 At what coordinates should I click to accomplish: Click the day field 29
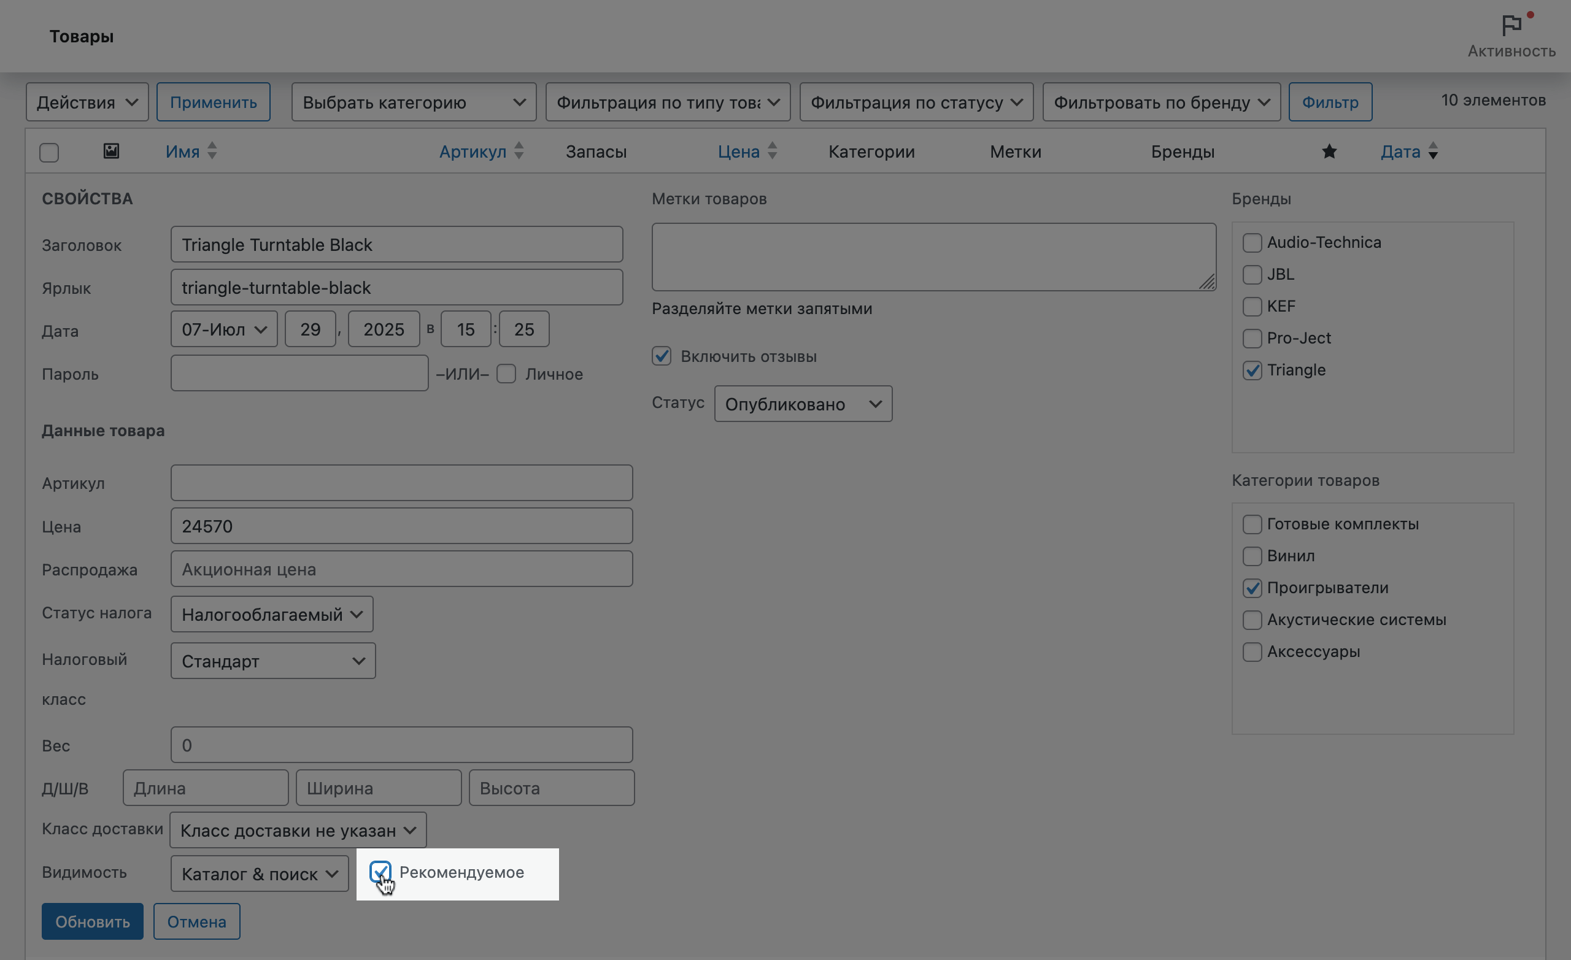coord(310,329)
